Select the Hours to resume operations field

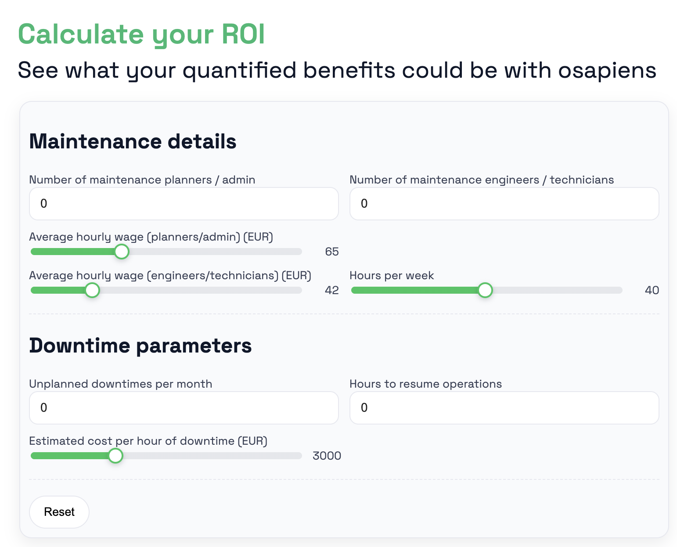[504, 408]
